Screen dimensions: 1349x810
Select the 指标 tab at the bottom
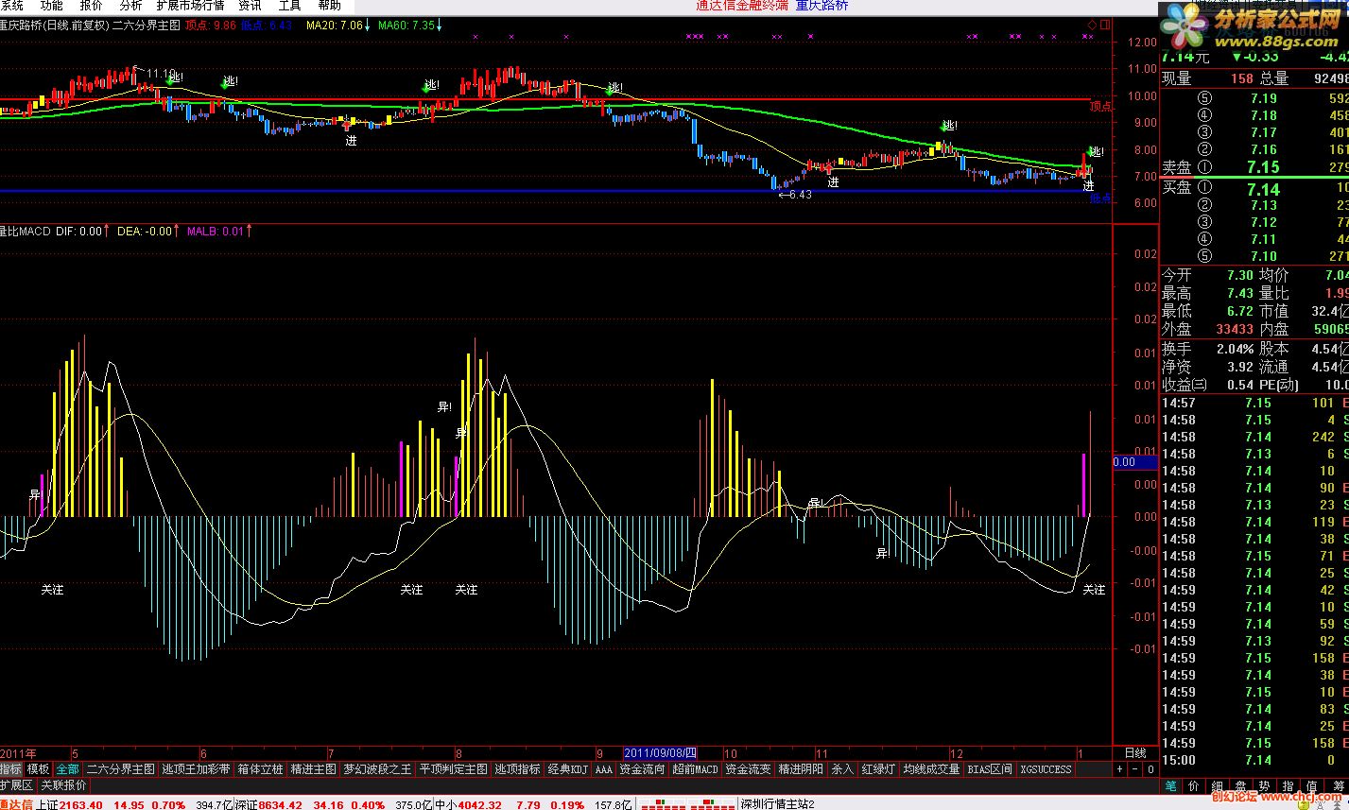(11, 769)
